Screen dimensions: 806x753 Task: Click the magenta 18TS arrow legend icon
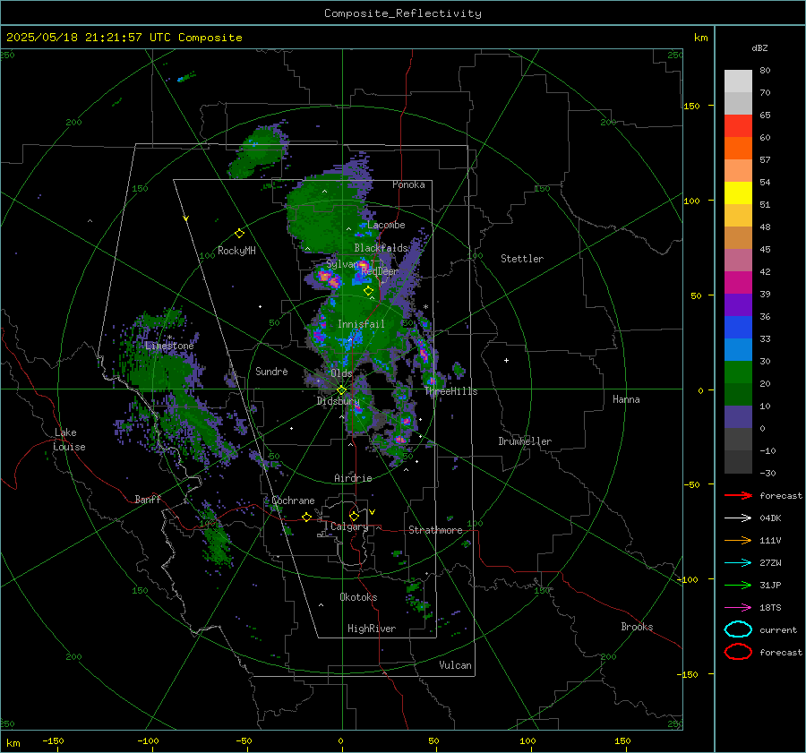point(738,608)
